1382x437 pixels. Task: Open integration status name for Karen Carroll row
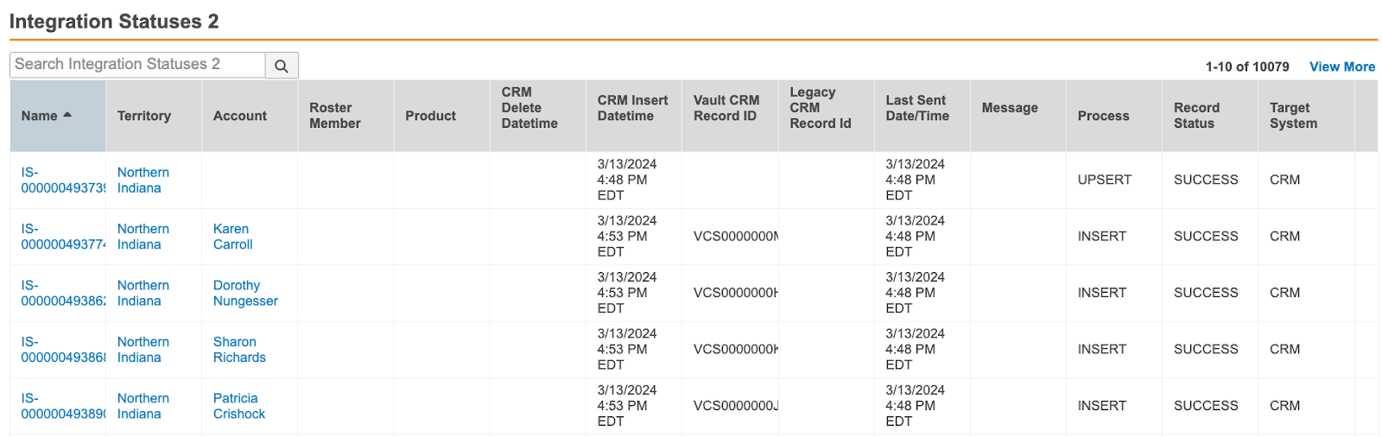point(62,237)
